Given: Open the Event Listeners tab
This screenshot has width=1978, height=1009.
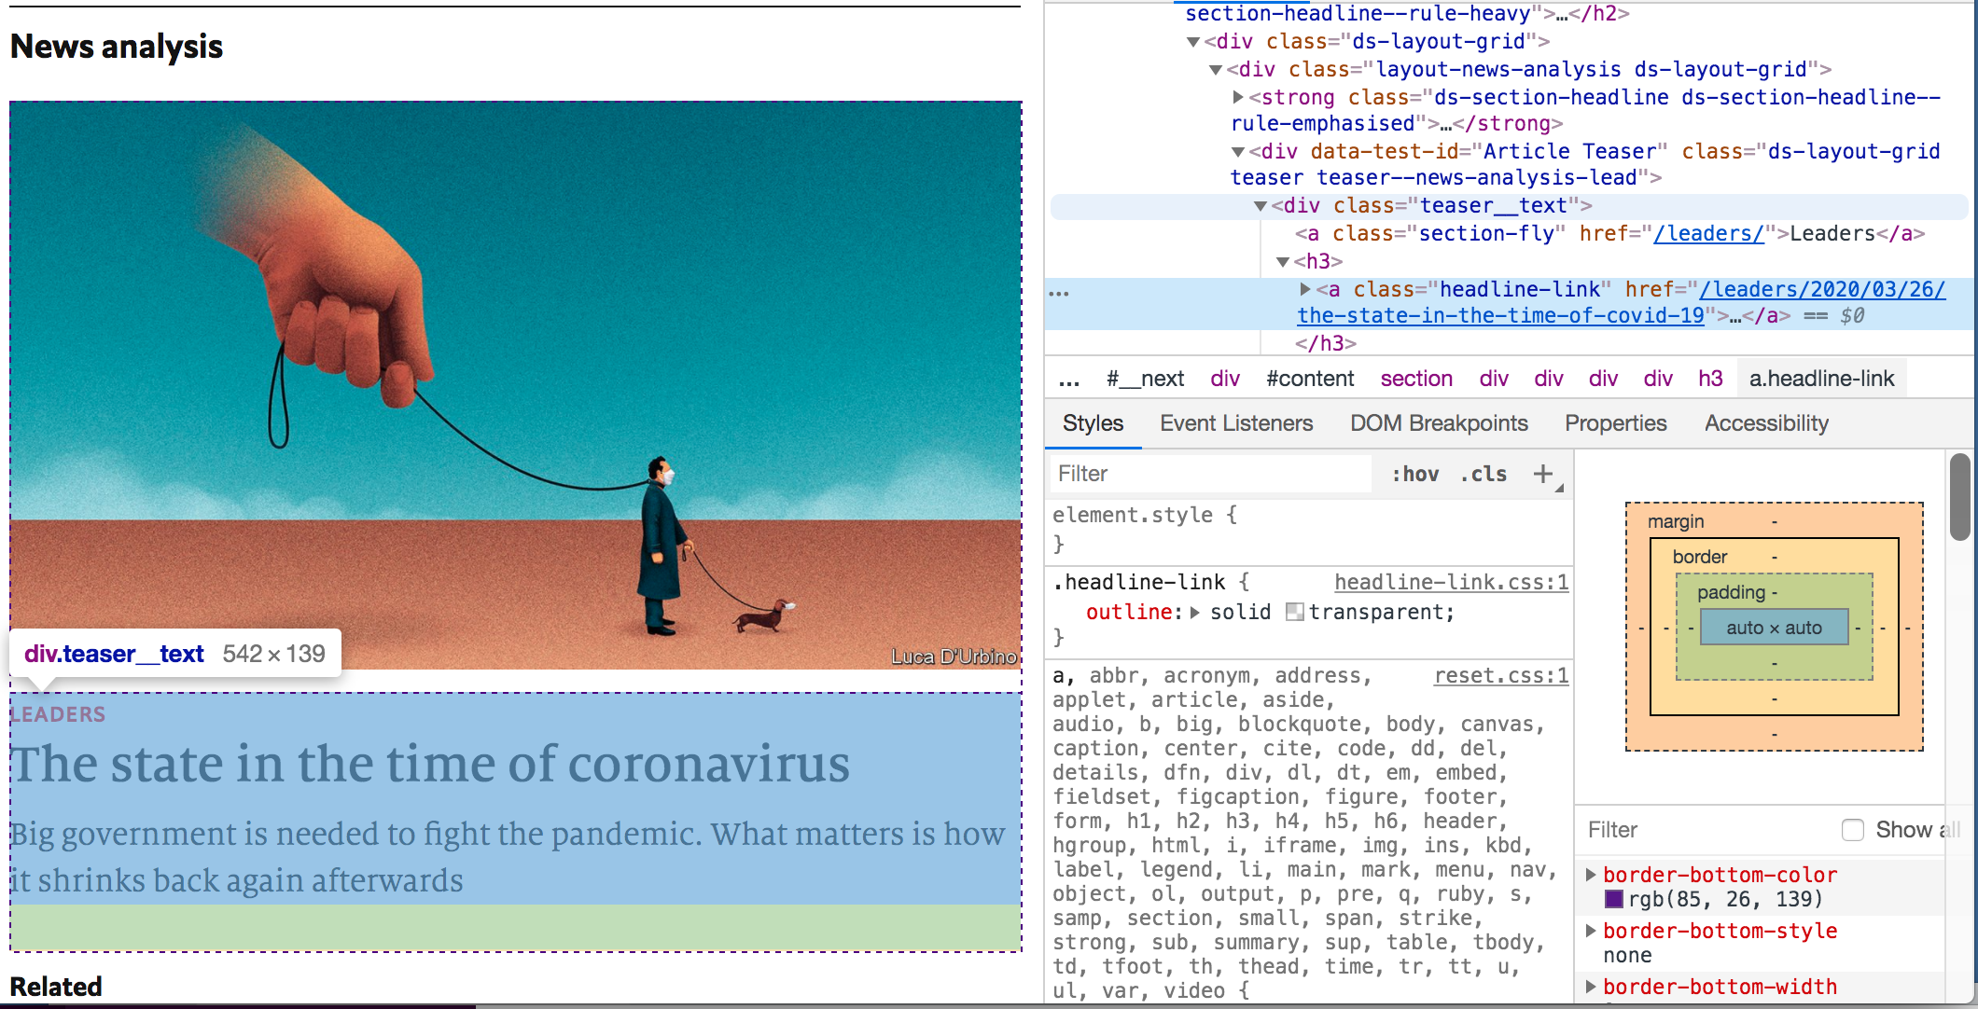Looking at the screenshot, I should 1236,423.
